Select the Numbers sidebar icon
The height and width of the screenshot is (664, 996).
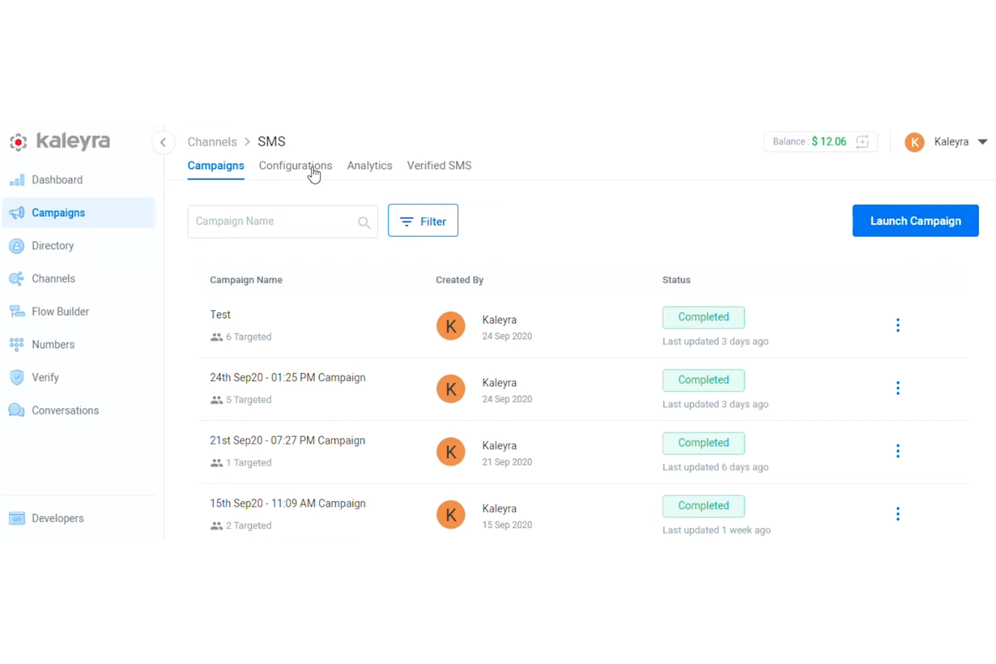52,344
